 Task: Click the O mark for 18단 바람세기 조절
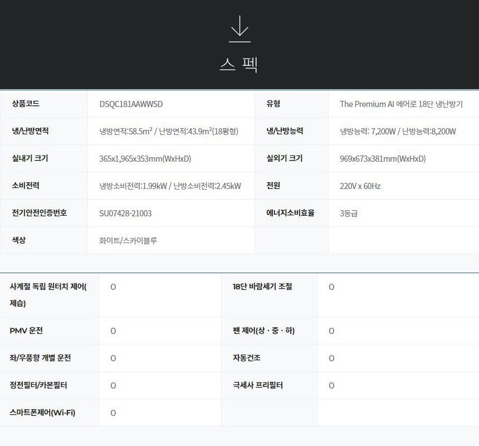click(331, 287)
